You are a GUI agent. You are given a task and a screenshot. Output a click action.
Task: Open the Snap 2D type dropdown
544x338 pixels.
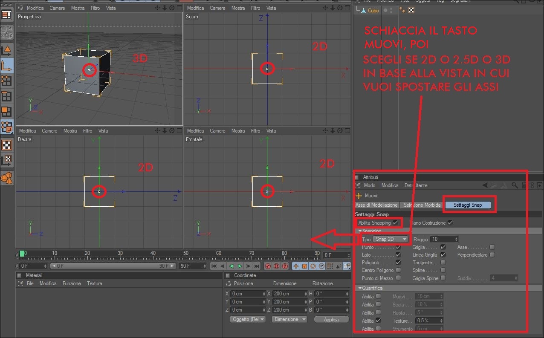pyautogui.click(x=391, y=239)
